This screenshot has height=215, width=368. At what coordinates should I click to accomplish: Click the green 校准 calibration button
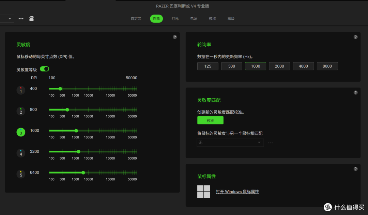(x=210, y=120)
